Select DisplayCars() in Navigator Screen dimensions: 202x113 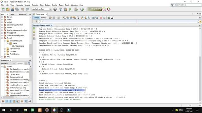tap(15, 74)
